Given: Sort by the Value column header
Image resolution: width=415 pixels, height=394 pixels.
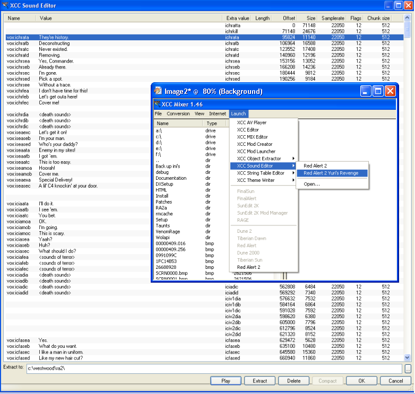Looking at the screenshot, I should pyautogui.click(x=129, y=18).
